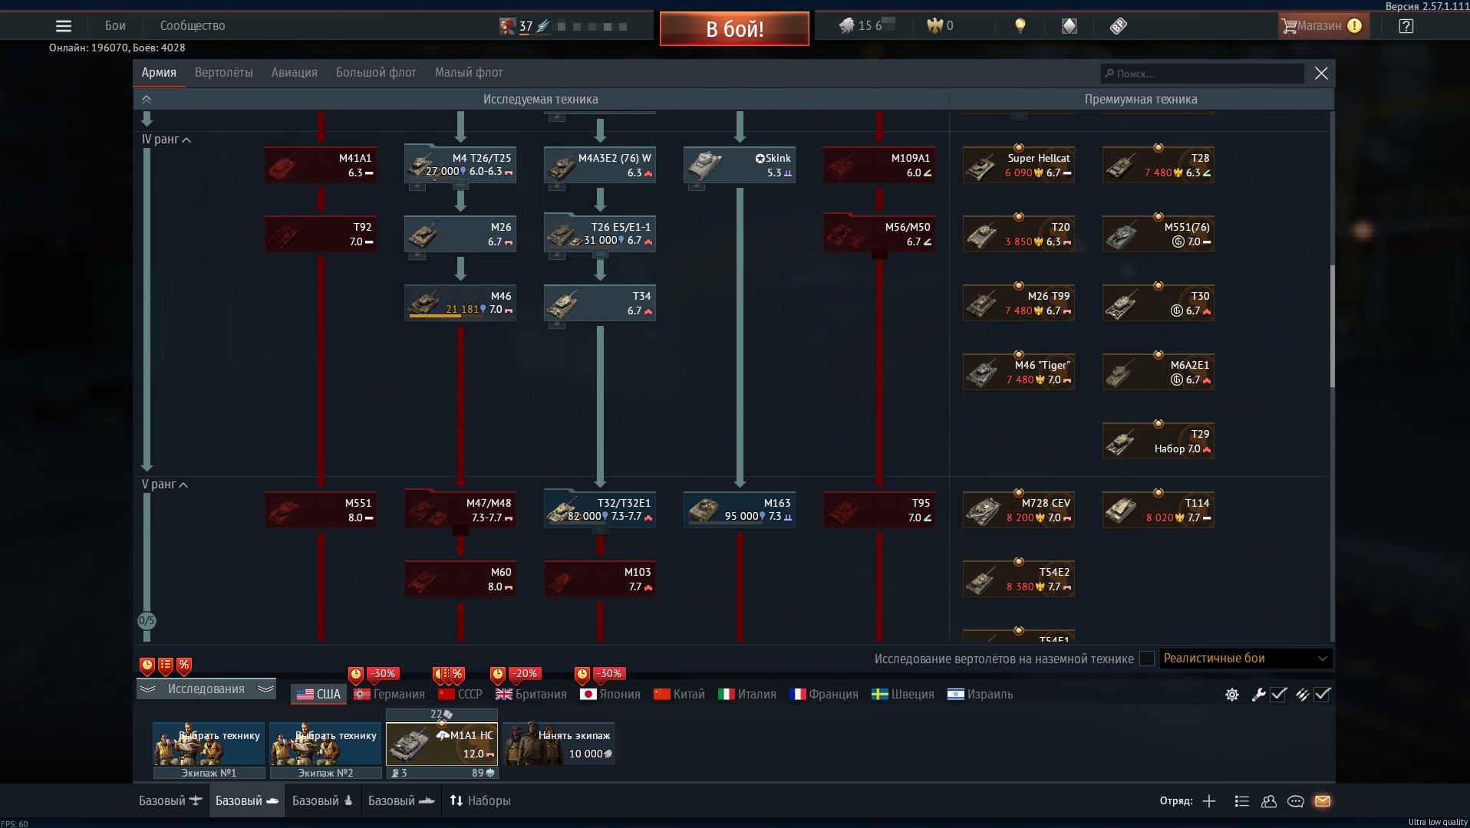This screenshot has height=828, width=1470.
Task: Select the Базовый aircraft preset
Action: (x=170, y=801)
